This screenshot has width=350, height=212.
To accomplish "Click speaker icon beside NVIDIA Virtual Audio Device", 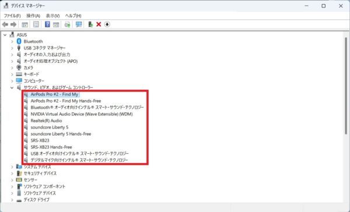I will (26, 114).
